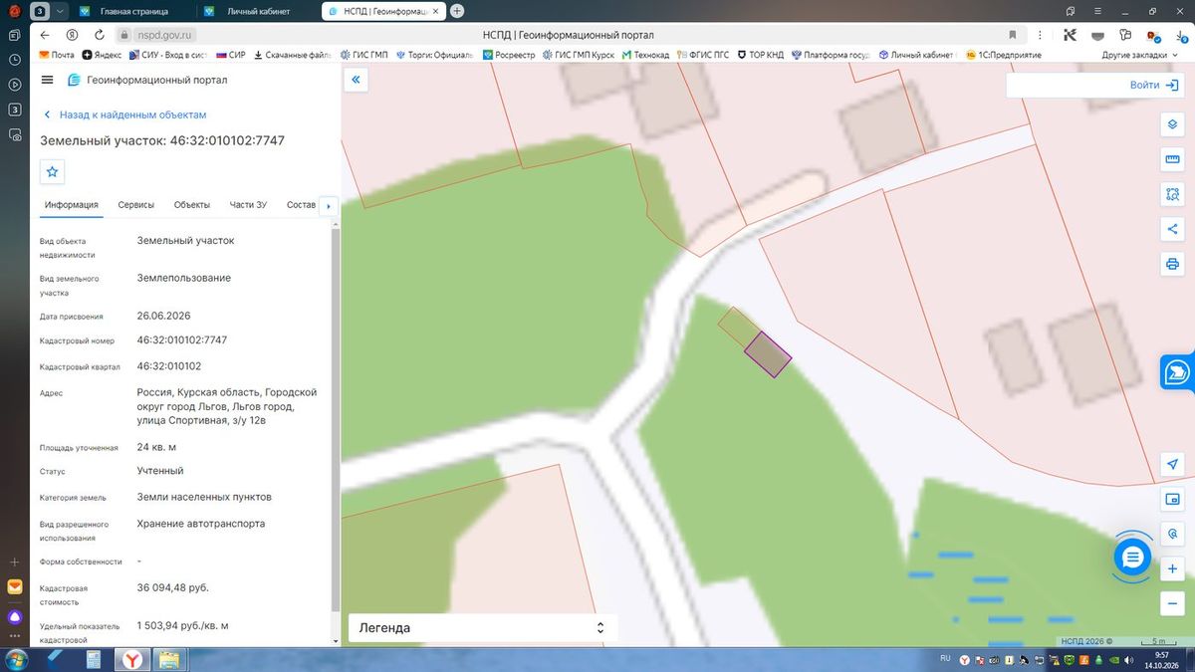
Task: Go back using browser back arrow
Action: [45, 34]
